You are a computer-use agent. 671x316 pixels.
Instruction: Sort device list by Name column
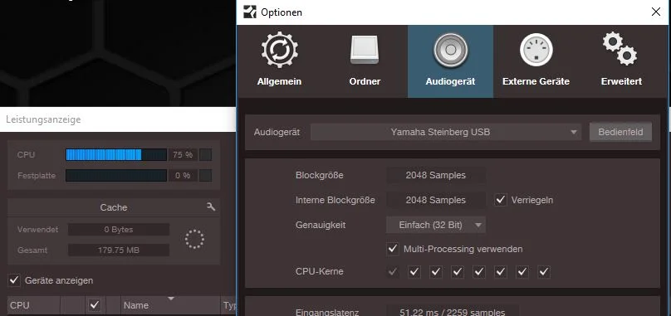(170, 305)
